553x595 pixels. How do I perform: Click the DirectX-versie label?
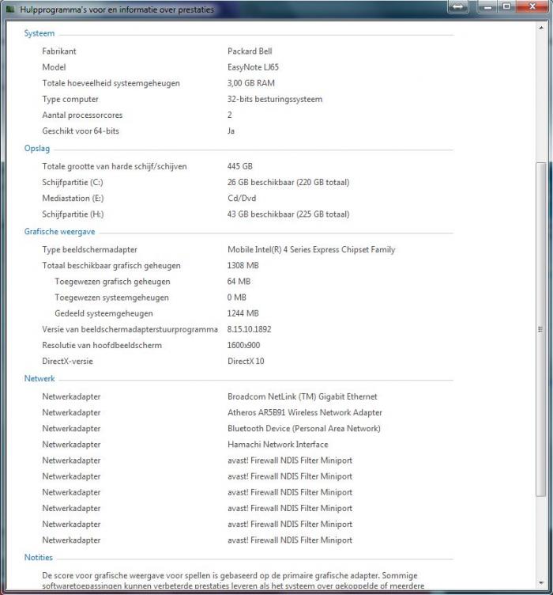coord(67,362)
